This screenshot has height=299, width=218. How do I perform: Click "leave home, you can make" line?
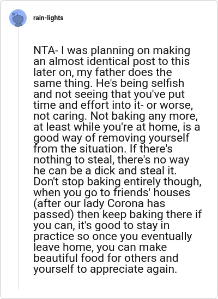tap(100, 247)
